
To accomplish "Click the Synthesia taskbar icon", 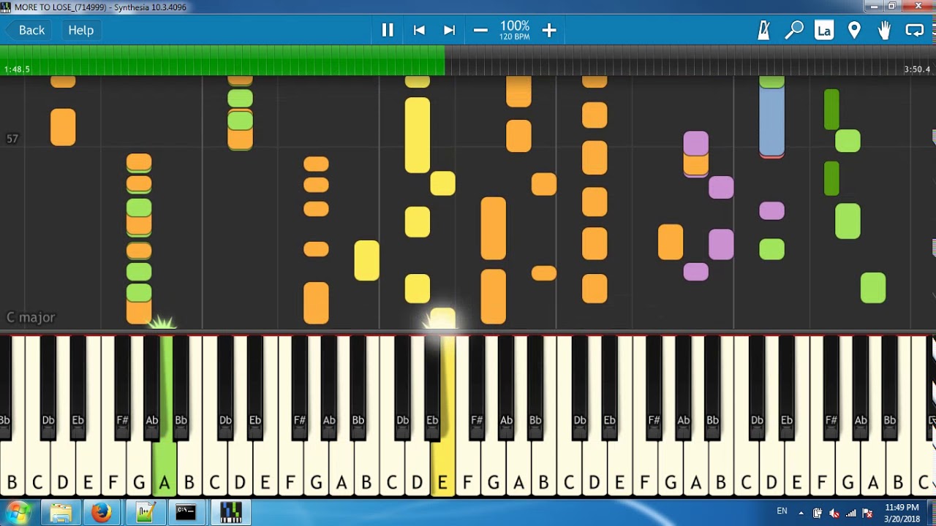I will pos(231,513).
